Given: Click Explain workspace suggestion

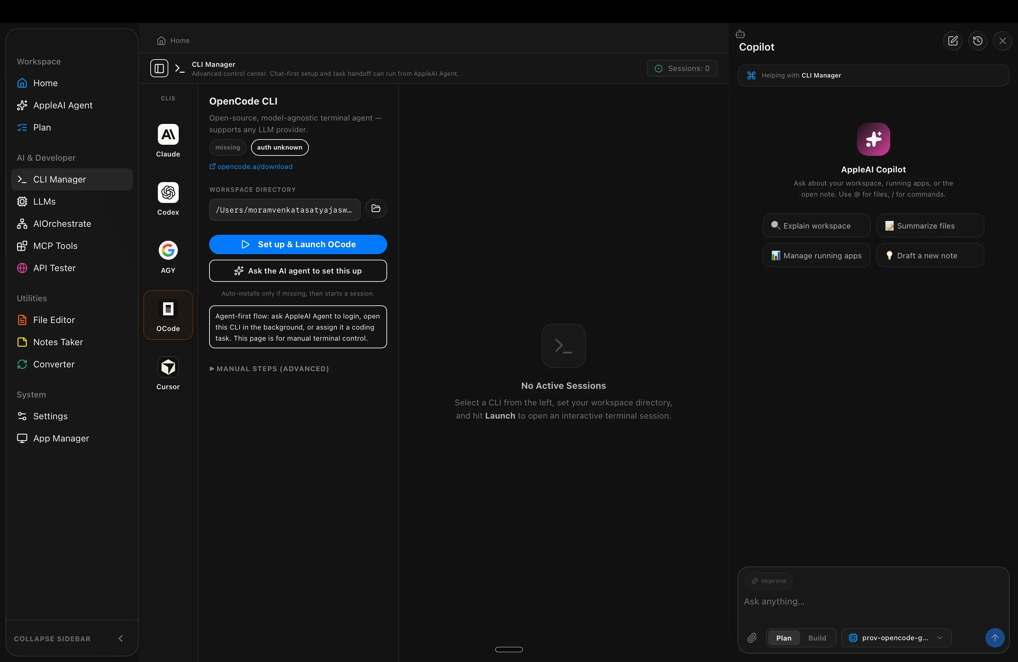Looking at the screenshot, I should click(x=816, y=225).
